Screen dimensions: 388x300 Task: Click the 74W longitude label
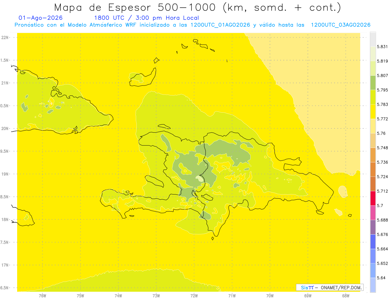coord(118,295)
